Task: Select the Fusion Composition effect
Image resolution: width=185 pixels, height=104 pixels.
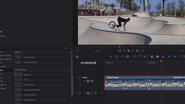Action: coord(42,62)
